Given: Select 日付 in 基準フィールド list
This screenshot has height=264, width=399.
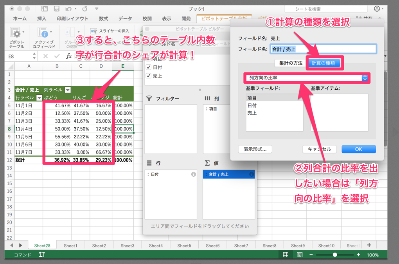Looking at the screenshot, I should 274,105.
